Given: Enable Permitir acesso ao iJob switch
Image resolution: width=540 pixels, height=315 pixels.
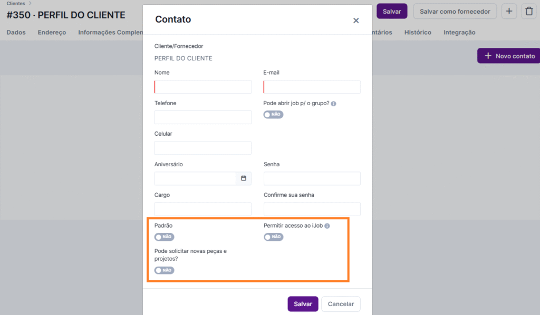Looking at the screenshot, I should pos(273,237).
